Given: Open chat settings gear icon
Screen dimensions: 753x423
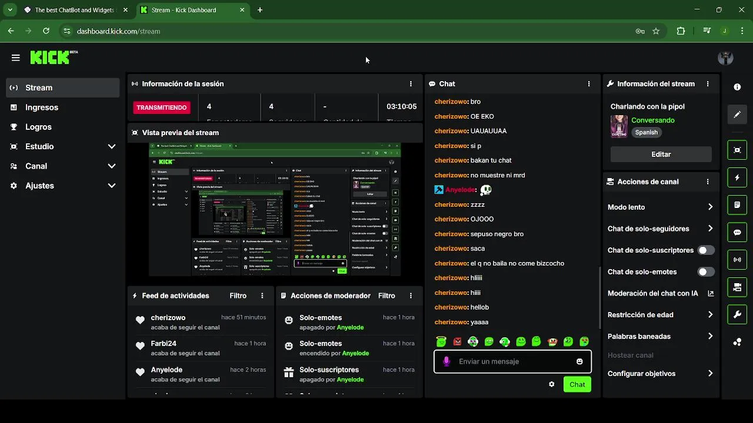Looking at the screenshot, I should coord(551,384).
